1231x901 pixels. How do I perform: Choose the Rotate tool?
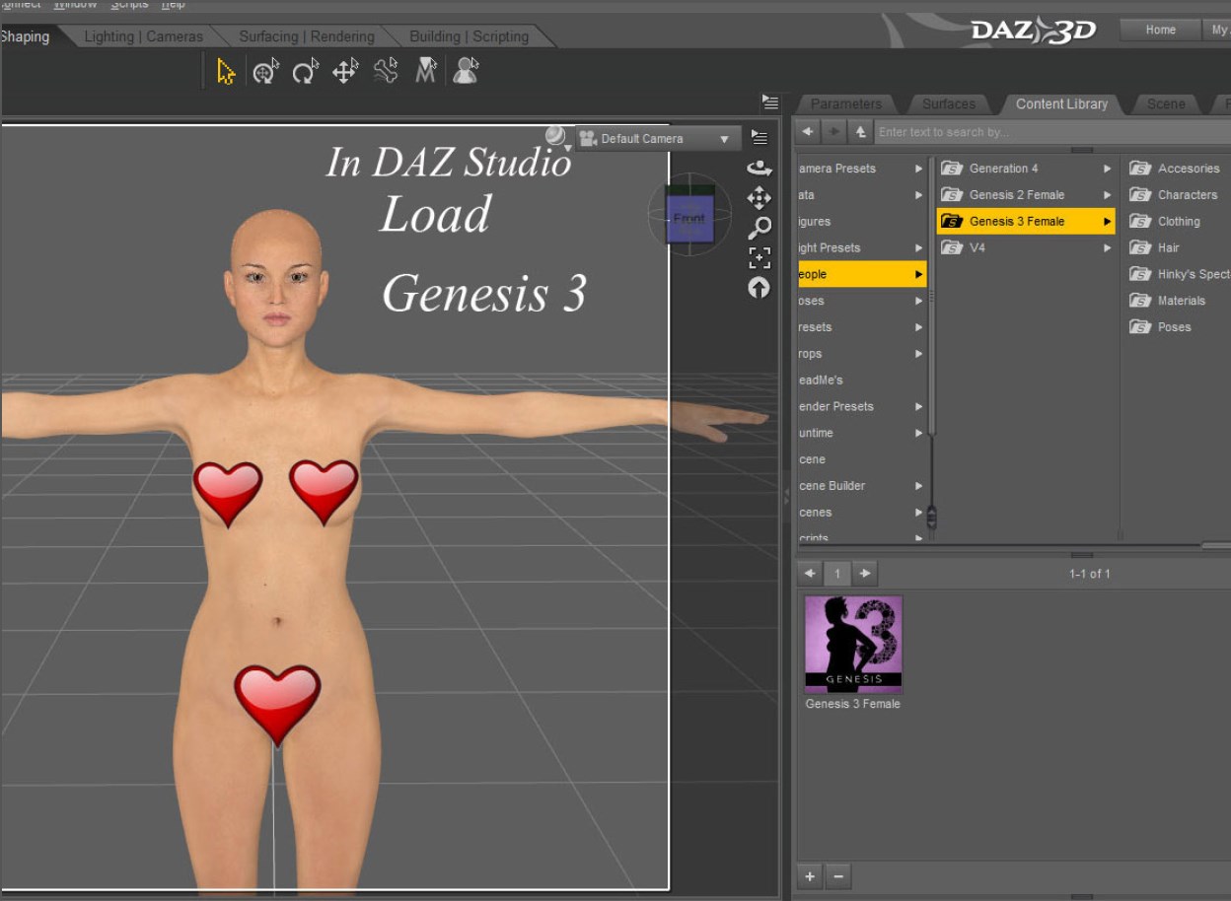click(x=306, y=72)
